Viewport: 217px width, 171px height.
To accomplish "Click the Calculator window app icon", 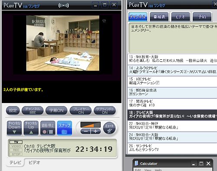I will coord(136,163).
